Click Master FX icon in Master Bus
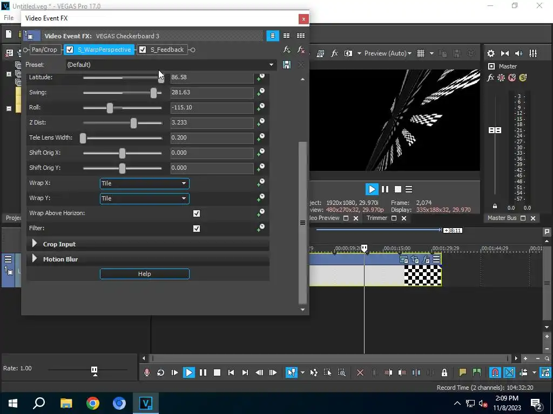 490,78
